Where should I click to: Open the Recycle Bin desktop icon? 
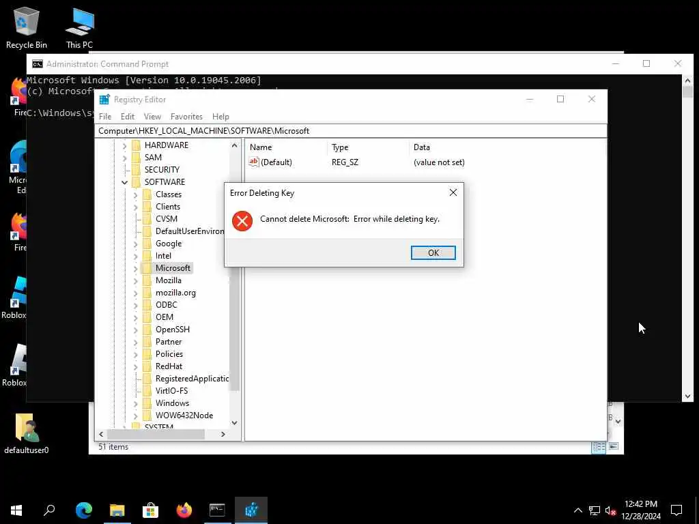[27, 27]
